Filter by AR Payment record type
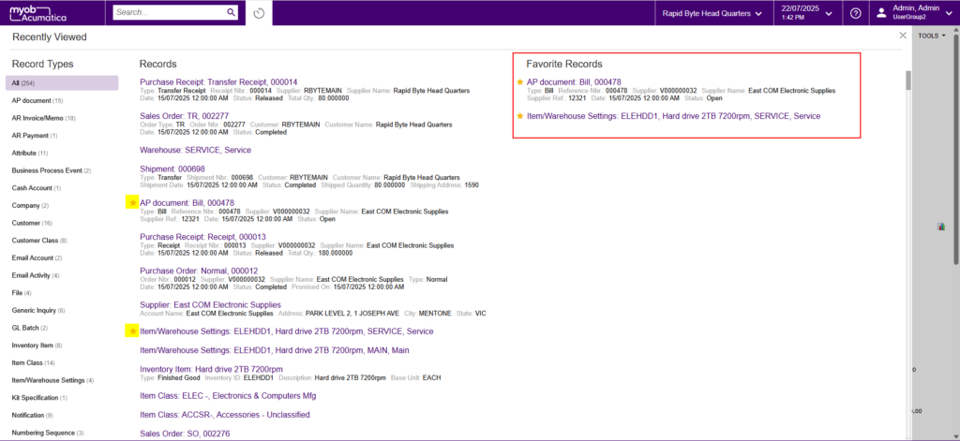 click(x=35, y=135)
